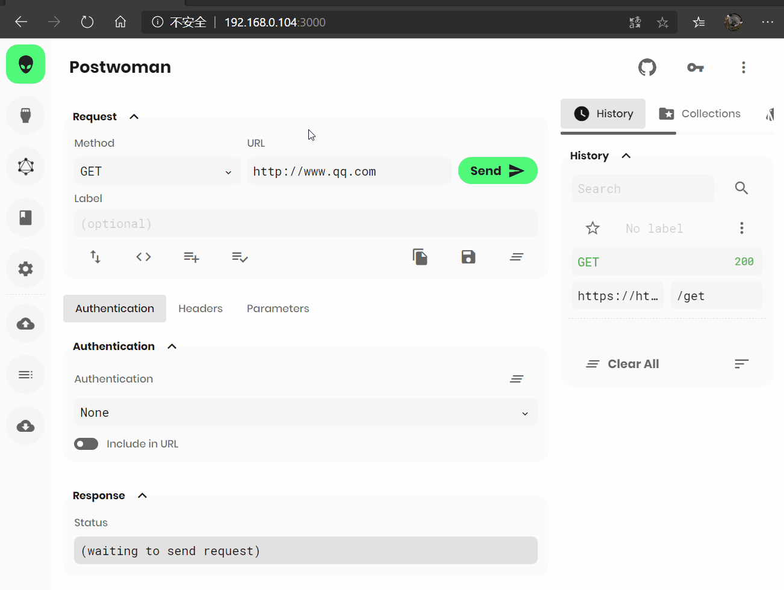The image size is (784, 590).
Task: Add page to favorites star icon
Action: tap(662, 22)
